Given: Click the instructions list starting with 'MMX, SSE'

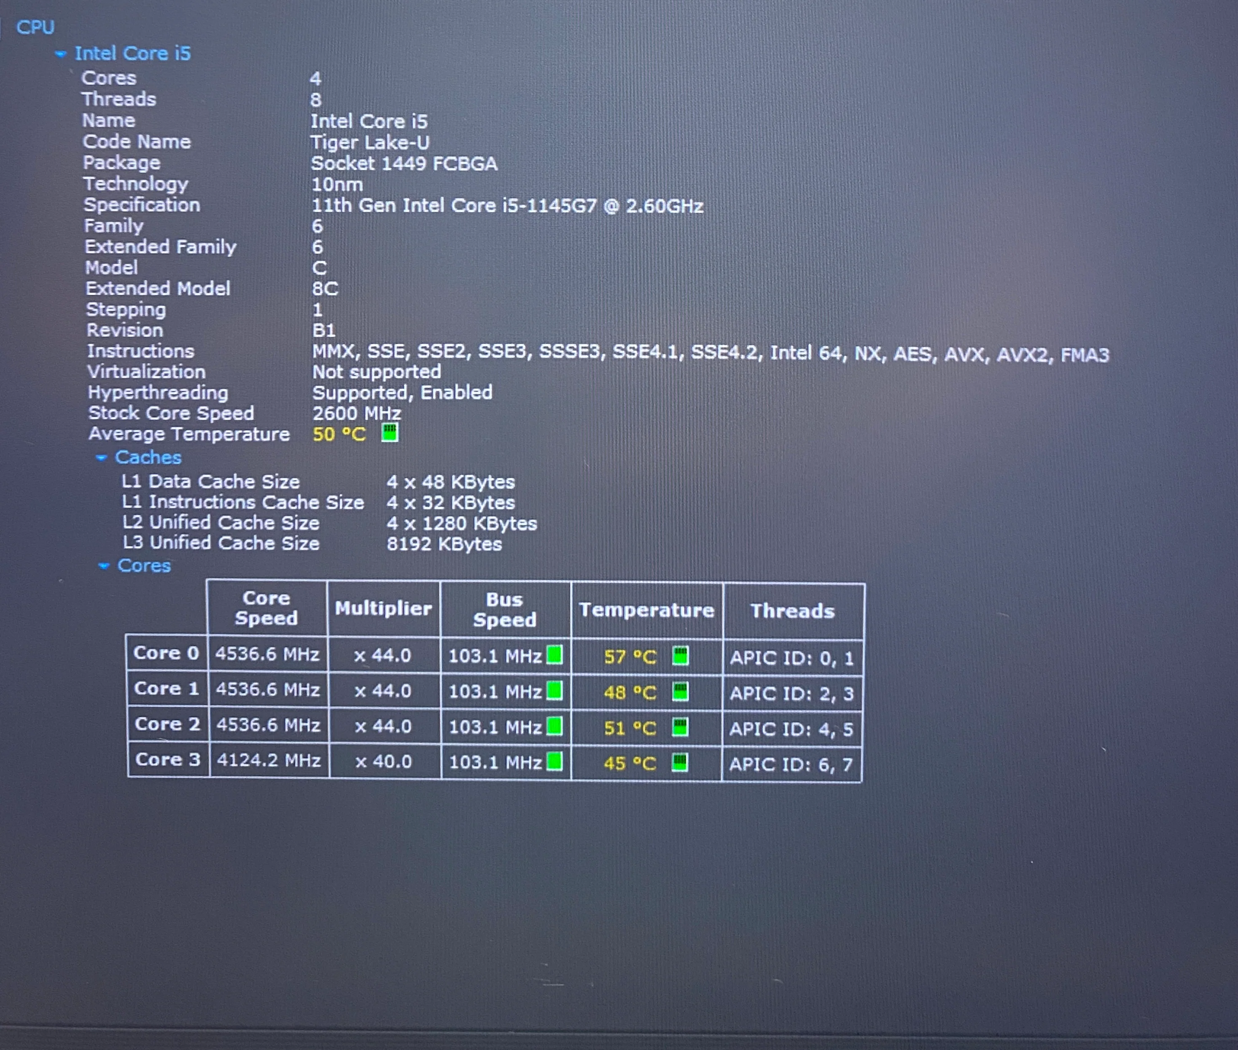Looking at the screenshot, I should [x=711, y=354].
